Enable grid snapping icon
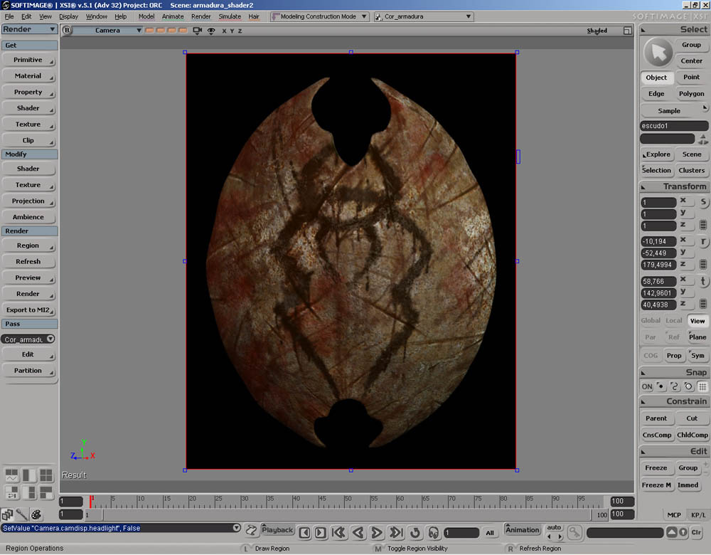The width and height of the screenshot is (711, 555). [x=702, y=386]
